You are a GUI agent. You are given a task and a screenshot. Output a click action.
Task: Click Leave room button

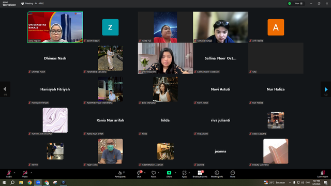(323, 174)
